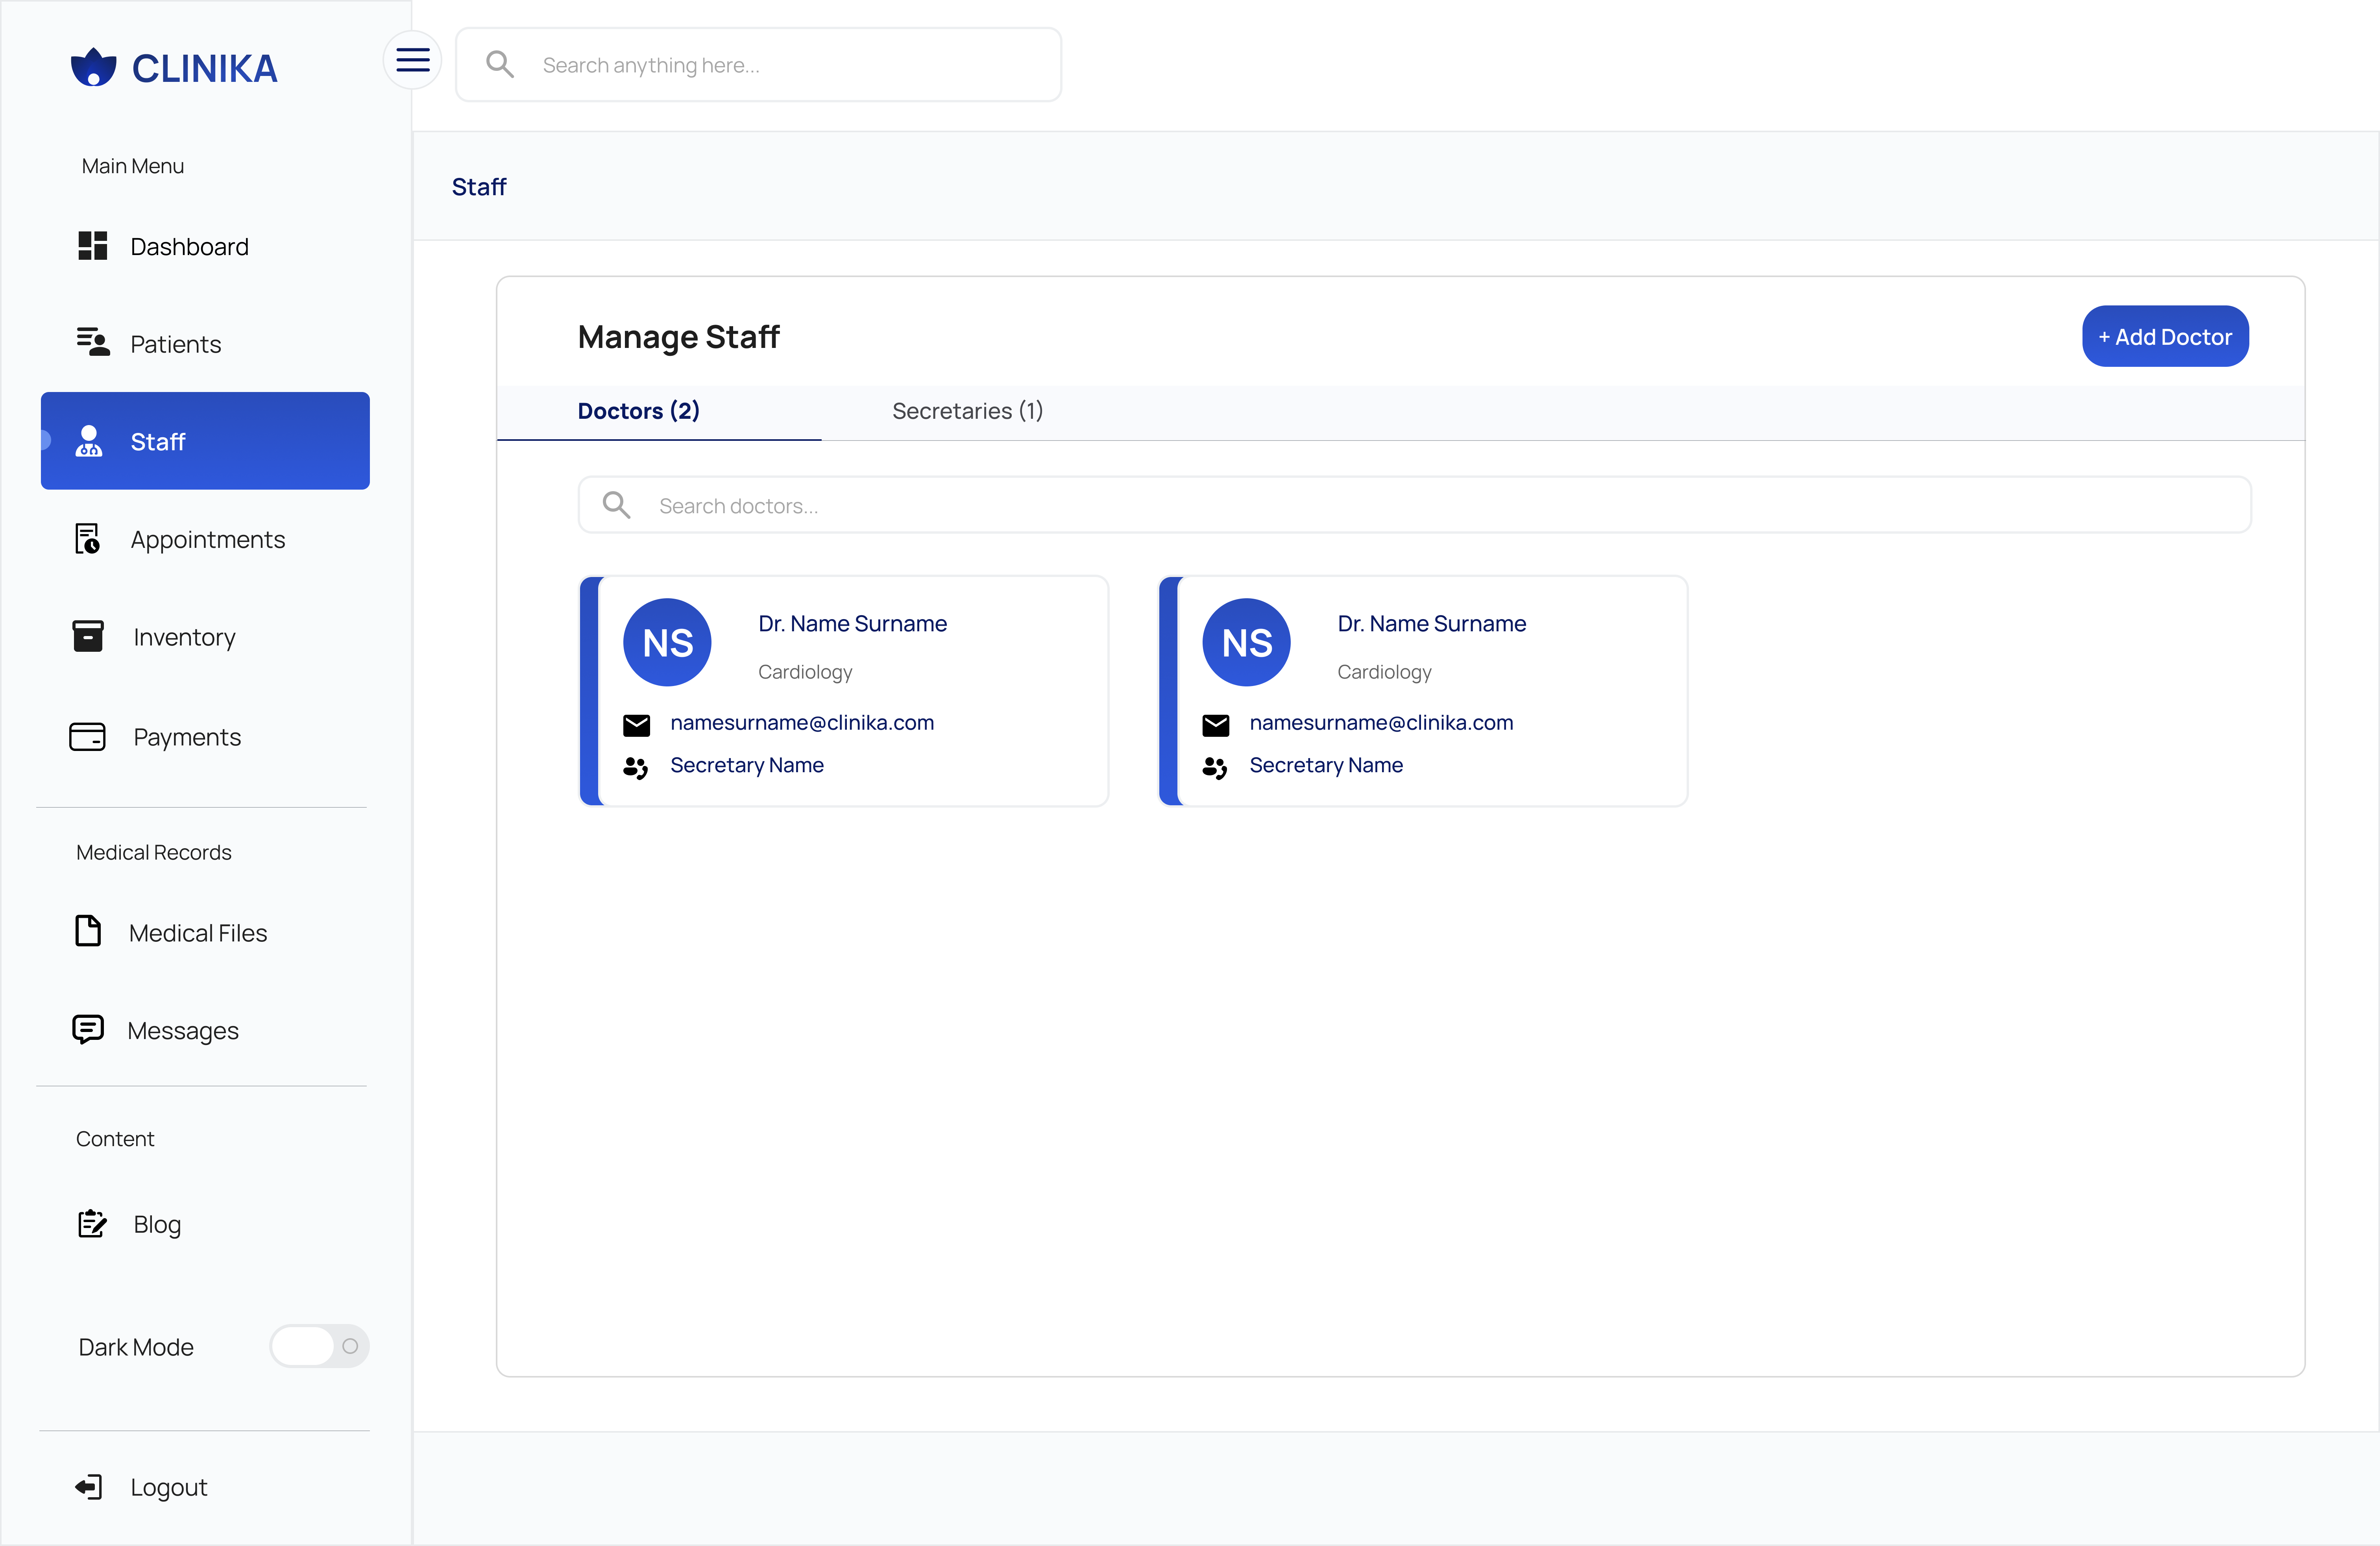Click the Payments card icon
This screenshot has height=1546, width=2380.
87,737
